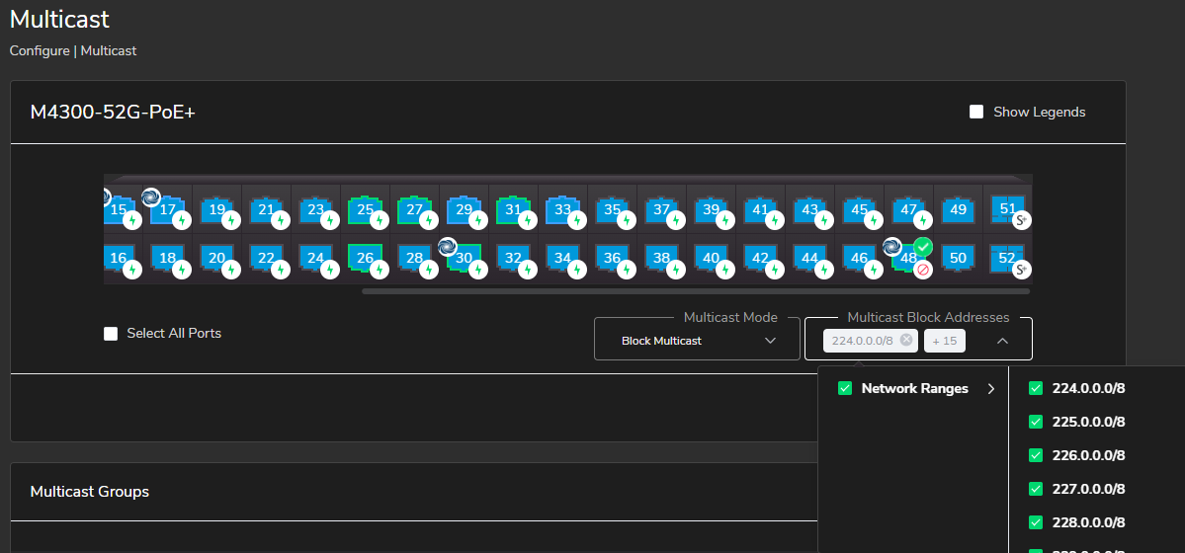Click the +15 more addresses chip
This screenshot has height=553, width=1185.
pos(944,341)
